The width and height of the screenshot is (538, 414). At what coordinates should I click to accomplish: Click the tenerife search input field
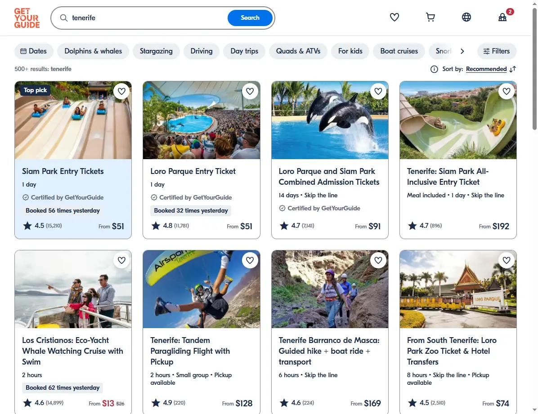point(148,18)
